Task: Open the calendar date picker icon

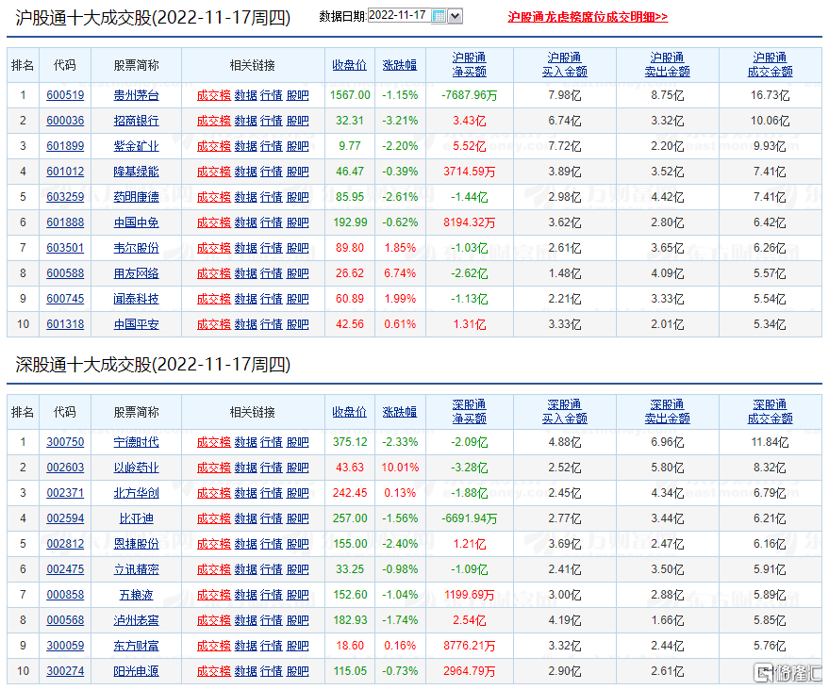Action: click(x=439, y=16)
